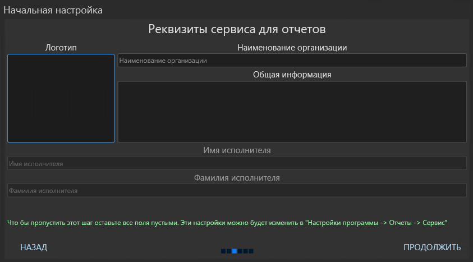Click the green hint text about skipping

227,223
